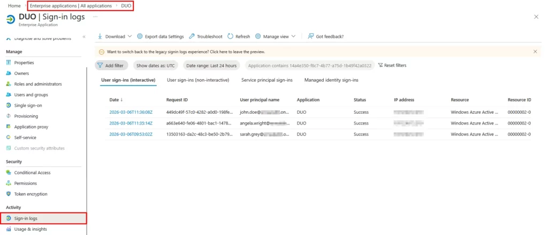This screenshot has width=548, height=235.
Task: Collapse the left navigation menu
Action: [84, 37]
